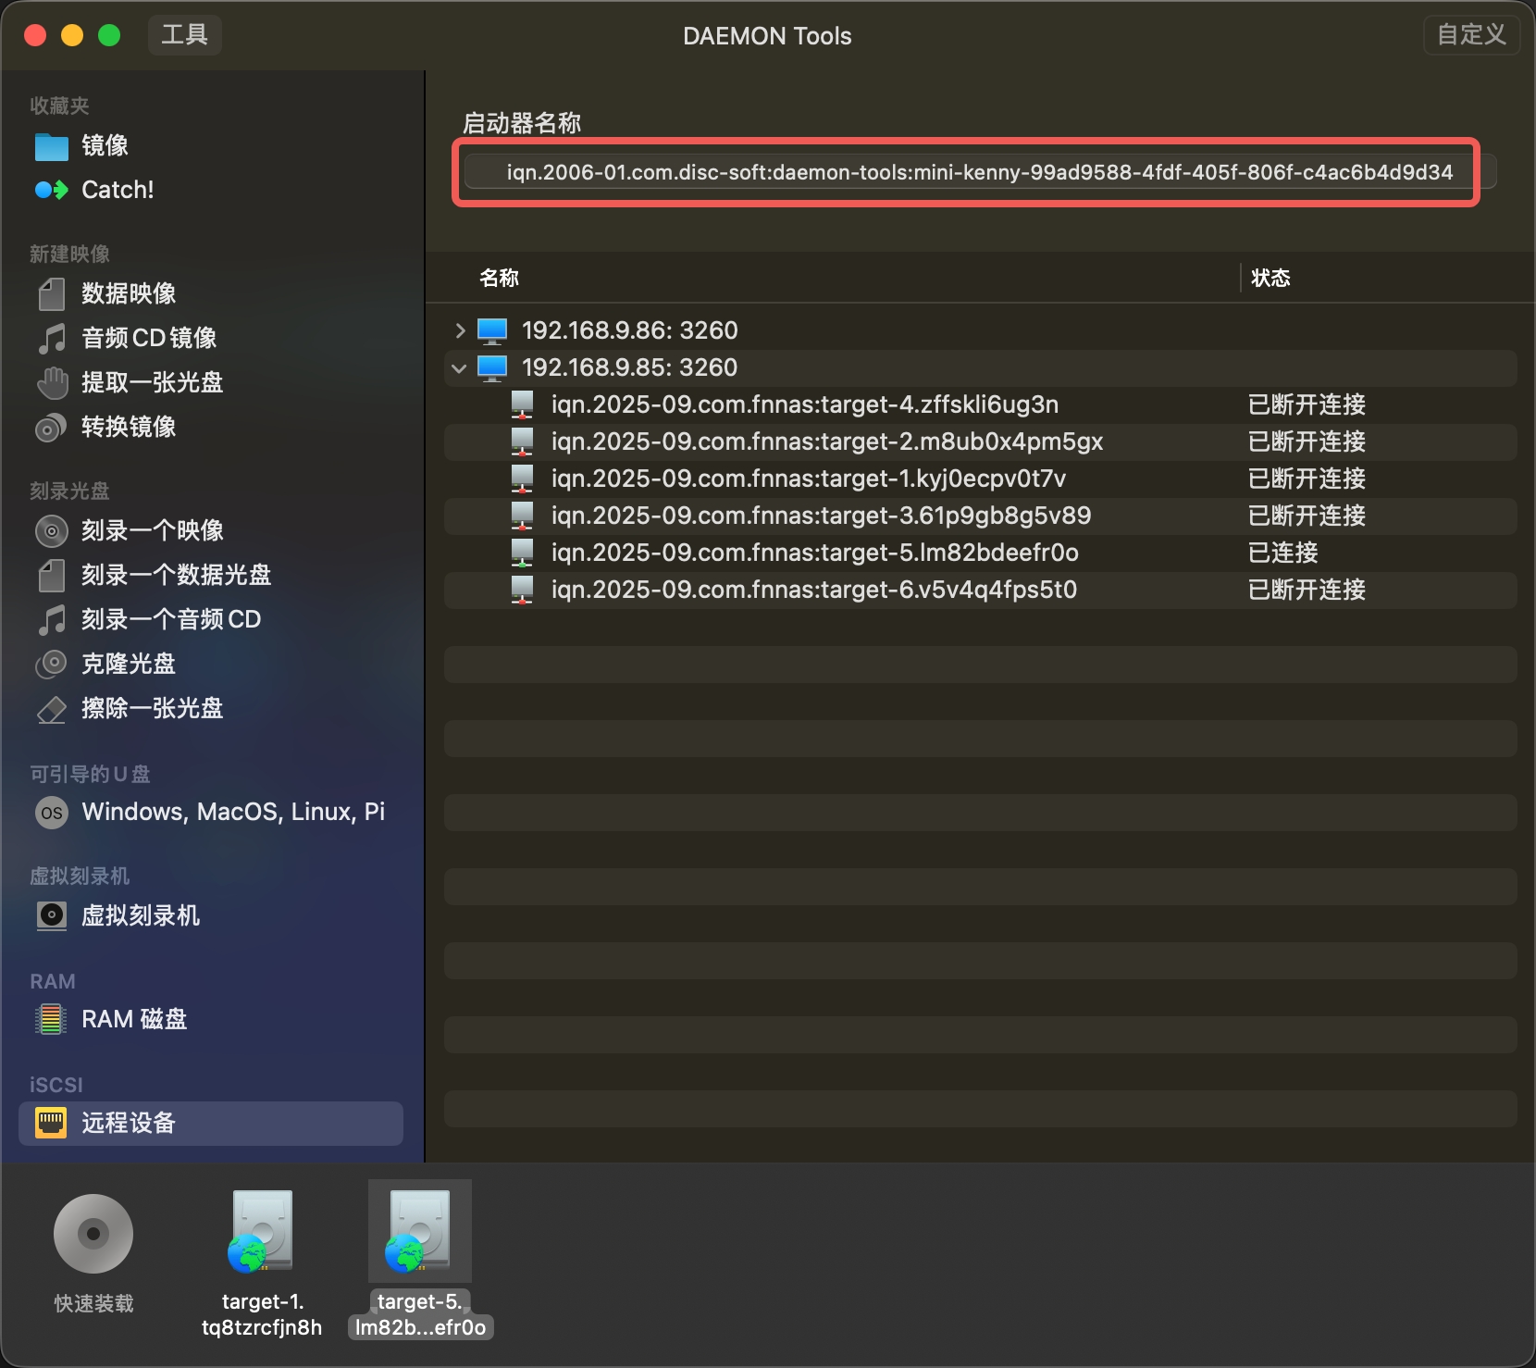
Task: Click computer icon for 192.168.9.86
Action: [492, 331]
